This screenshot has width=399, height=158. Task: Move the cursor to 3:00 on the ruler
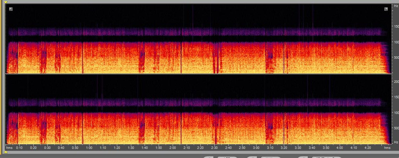(256, 148)
